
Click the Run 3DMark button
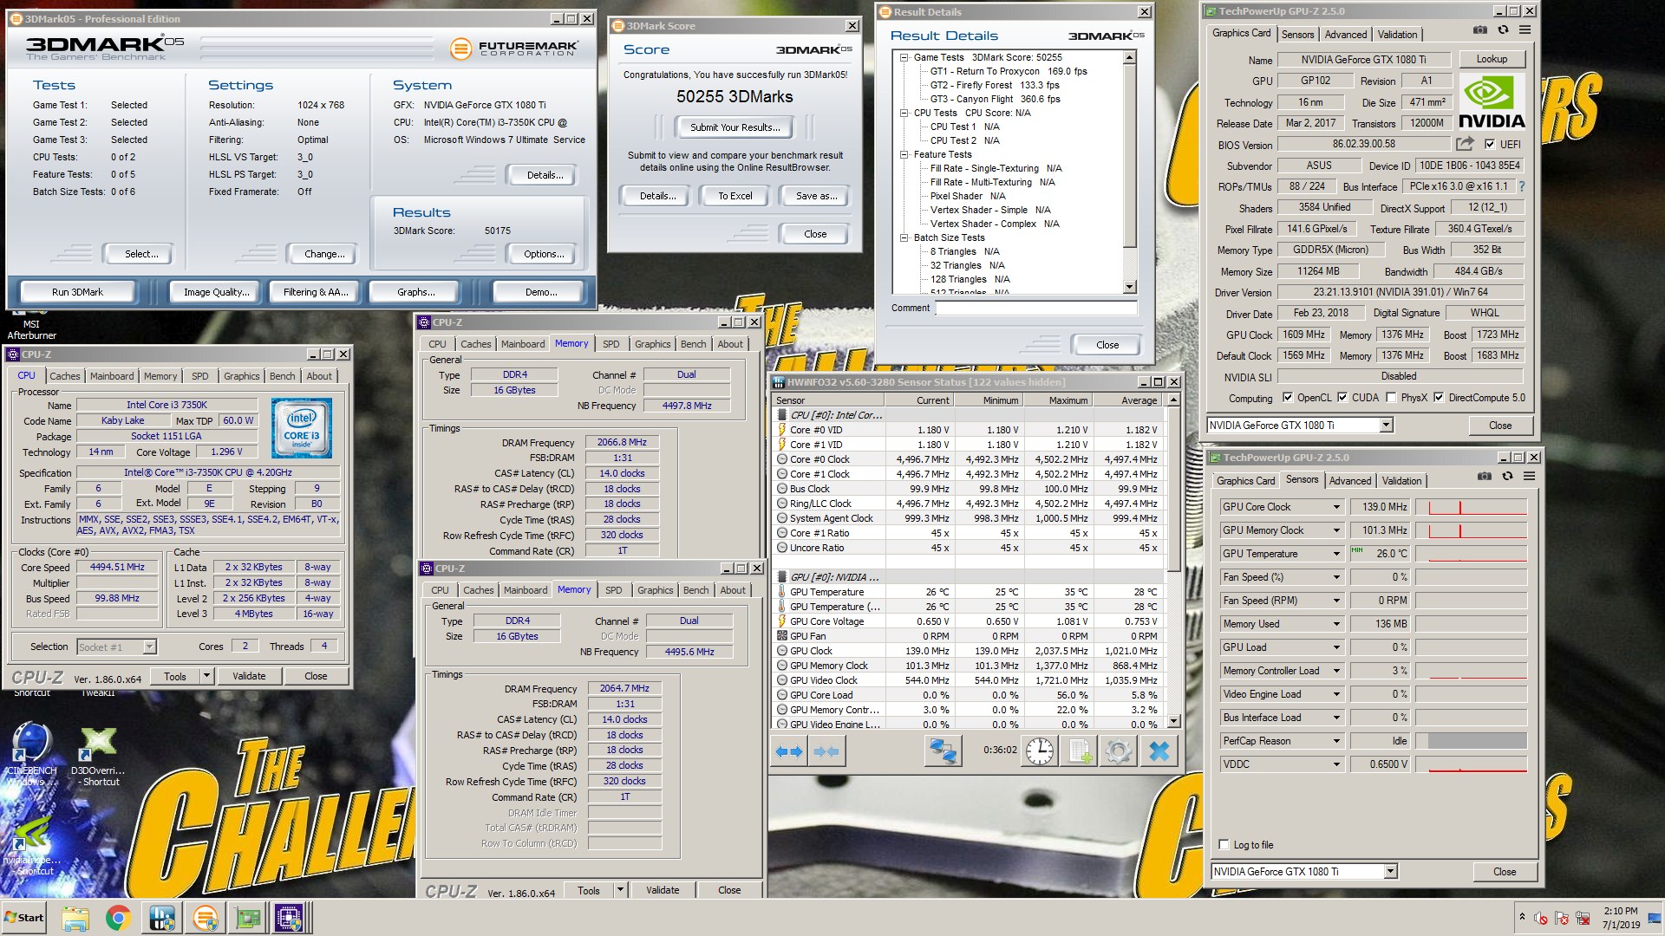(x=77, y=292)
